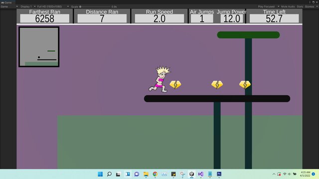Open the Widgets panel icon
This screenshot has width=319, height=179.
tap(128, 174)
